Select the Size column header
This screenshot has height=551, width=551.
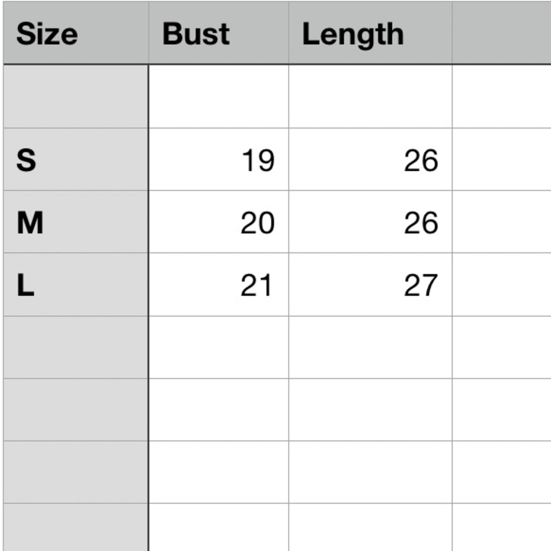tap(76, 33)
